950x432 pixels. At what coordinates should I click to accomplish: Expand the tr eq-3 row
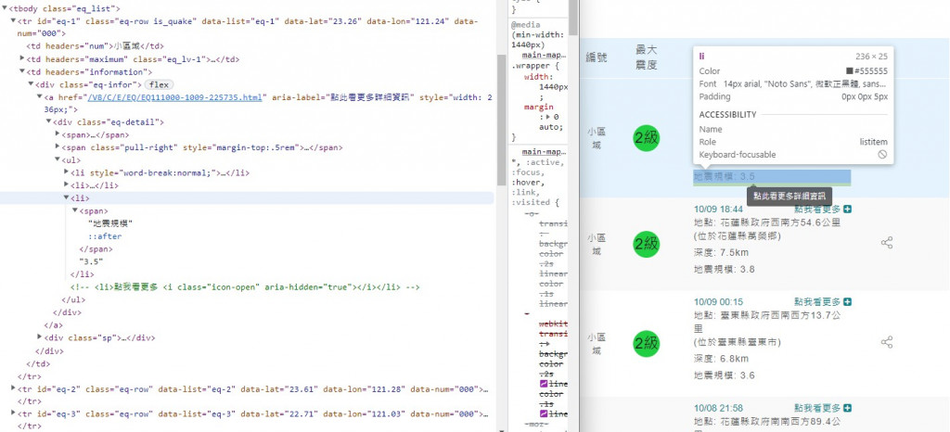coord(13,413)
